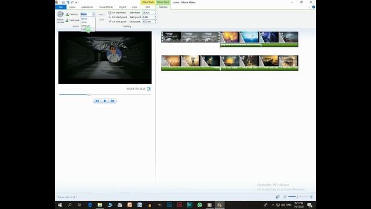
Task: Click the green music track under first row
Action: 259,45
